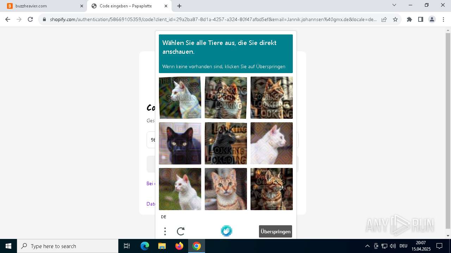Open volume control tray icon
This screenshot has height=253, width=451.
tap(393, 246)
